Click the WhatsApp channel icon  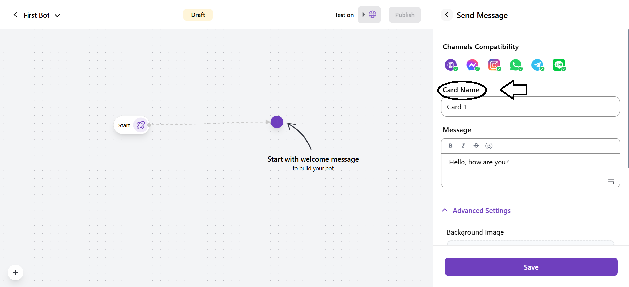click(516, 65)
